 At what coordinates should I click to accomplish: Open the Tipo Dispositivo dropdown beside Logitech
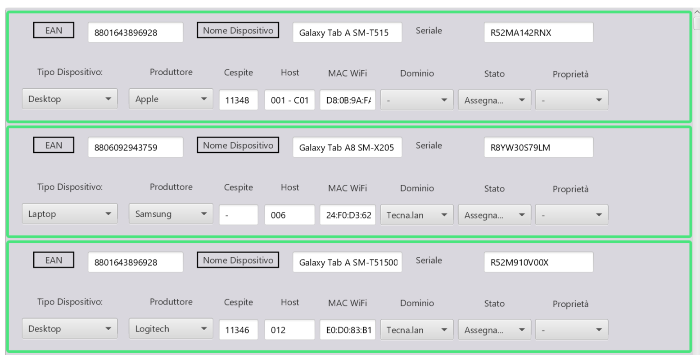(x=70, y=329)
